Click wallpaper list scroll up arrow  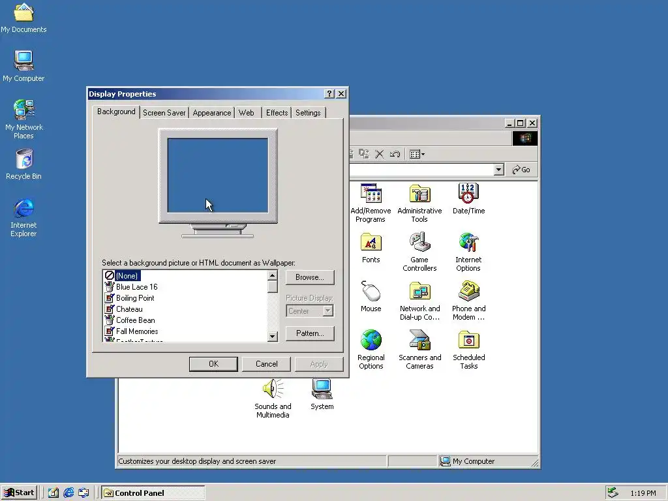[273, 276]
